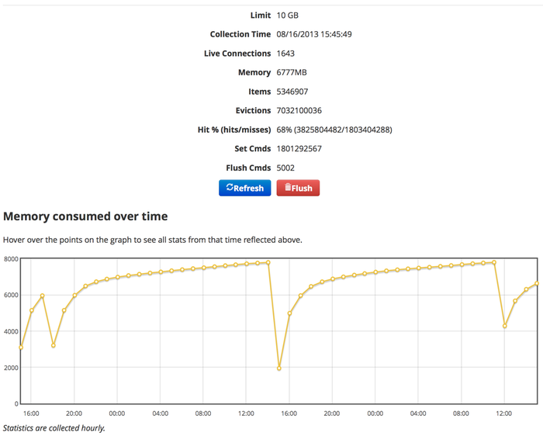Click the graph point at the second 12:00 dip
This screenshot has width=543, height=436.
coord(505,326)
